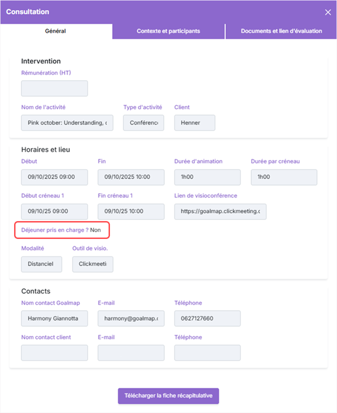Click the Consultation title text
This screenshot has width=337, height=413.
[x=28, y=12]
